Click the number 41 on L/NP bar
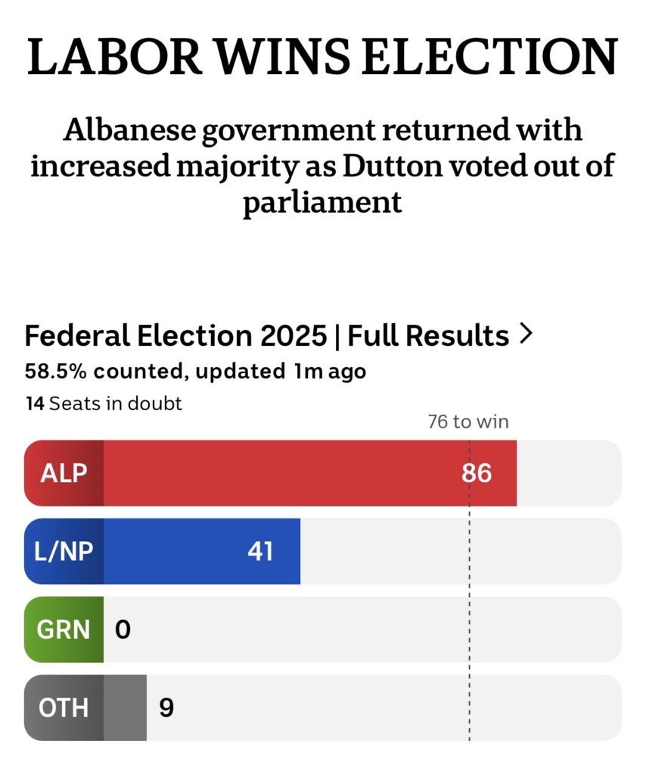 [260, 551]
